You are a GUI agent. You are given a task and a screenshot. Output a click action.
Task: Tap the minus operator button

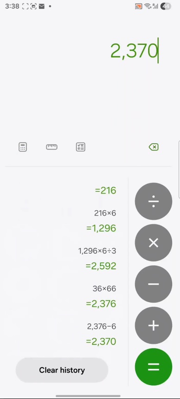(153, 284)
